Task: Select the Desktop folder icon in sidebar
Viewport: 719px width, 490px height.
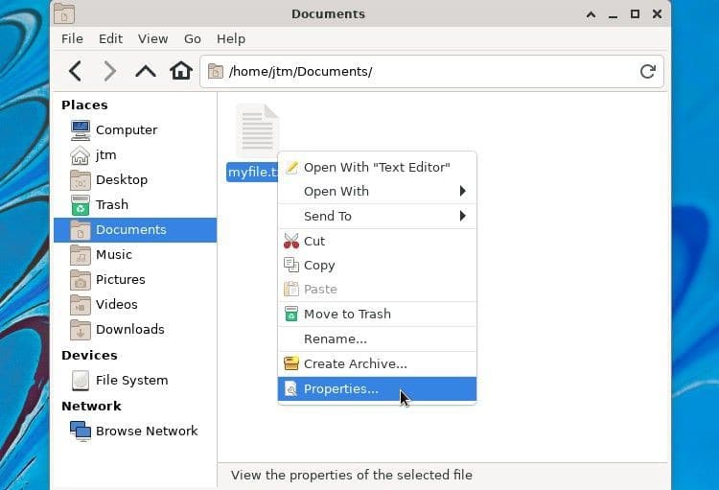Action: pos(81,180)
